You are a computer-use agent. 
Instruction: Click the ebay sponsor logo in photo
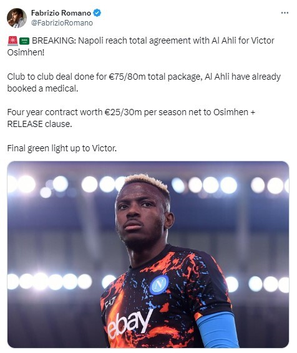coord(130,323)
